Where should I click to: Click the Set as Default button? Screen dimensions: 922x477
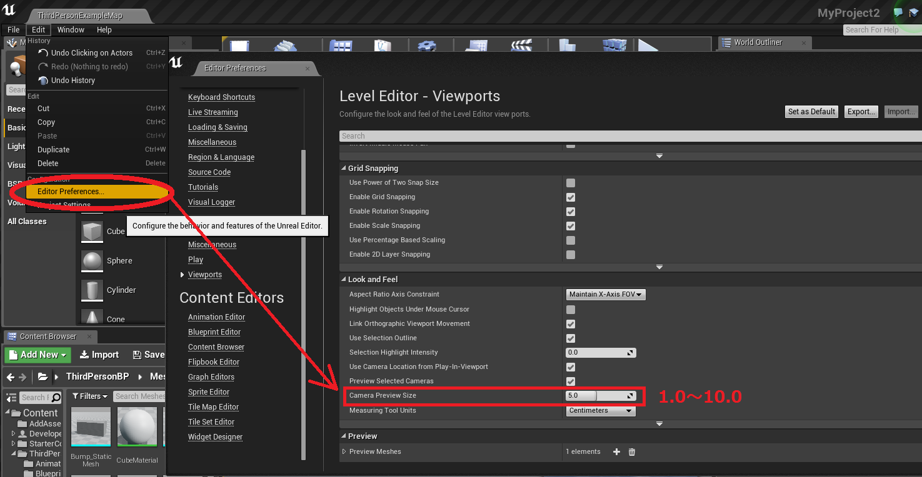(x=811, y=112)
